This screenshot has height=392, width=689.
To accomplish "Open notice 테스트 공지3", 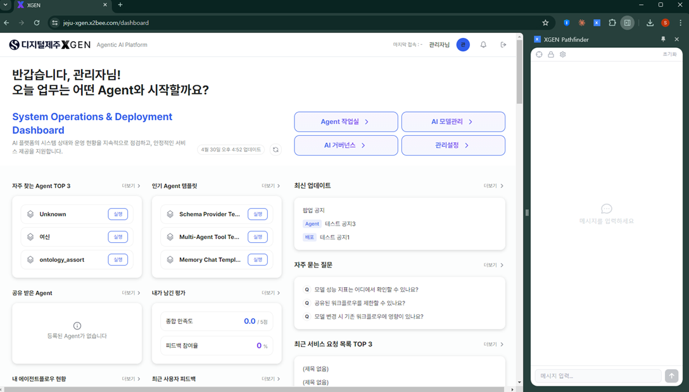I will click(x=340, y=224).
